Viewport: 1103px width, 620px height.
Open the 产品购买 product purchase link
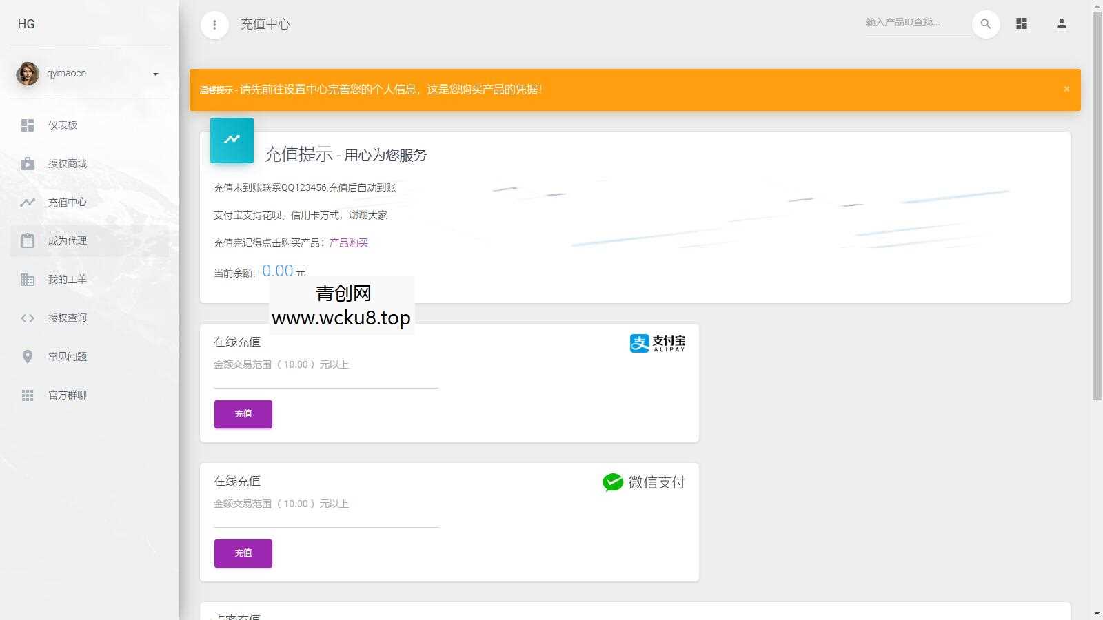347,242
